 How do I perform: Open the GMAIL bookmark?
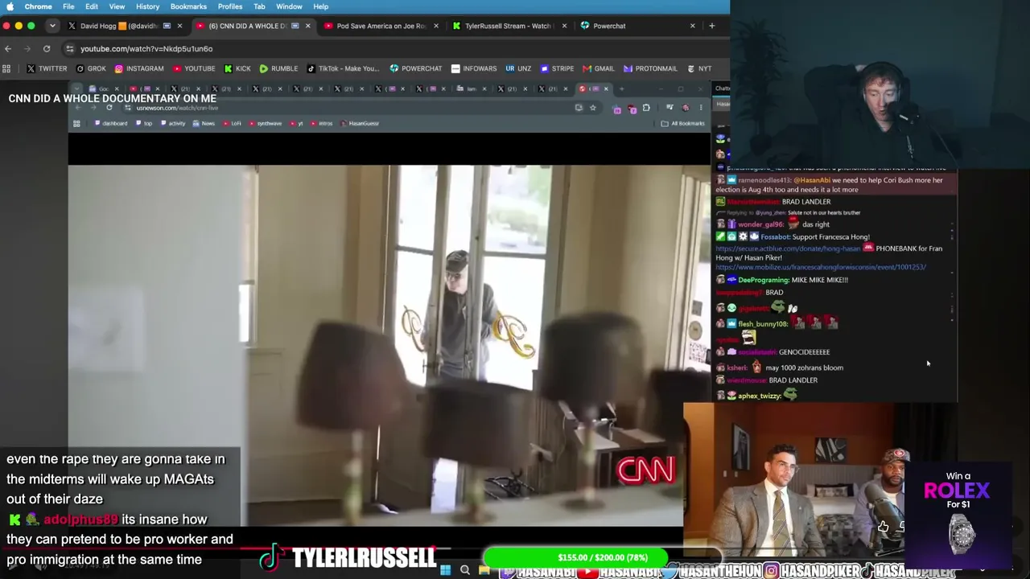[x=598, y=68]
